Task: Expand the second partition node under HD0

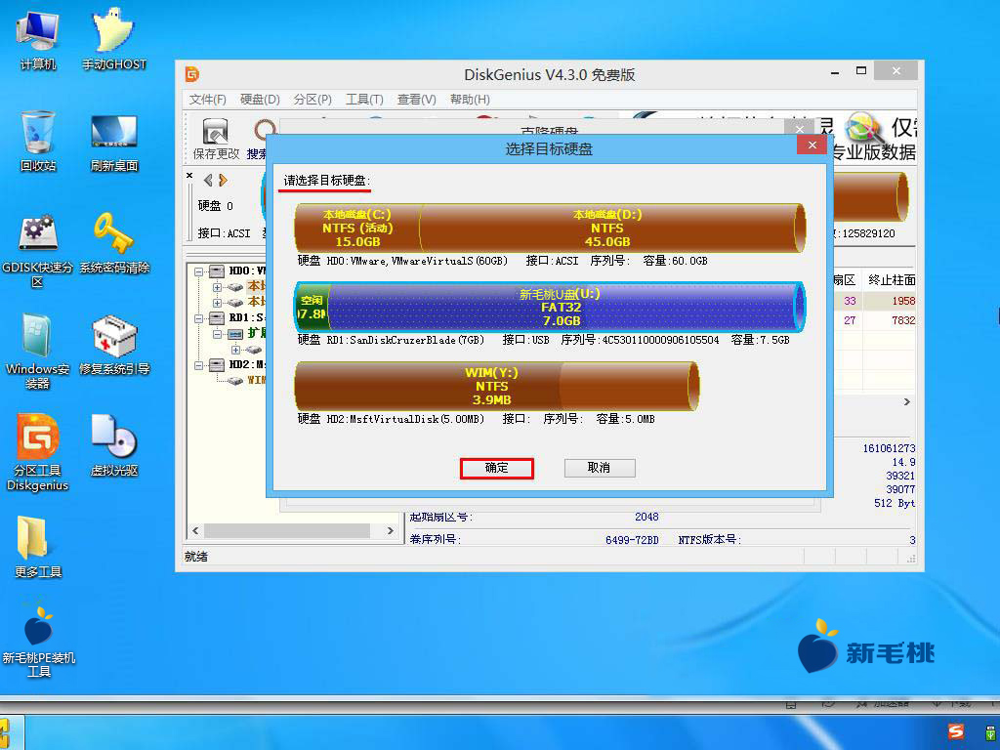Action: point(218,303)
